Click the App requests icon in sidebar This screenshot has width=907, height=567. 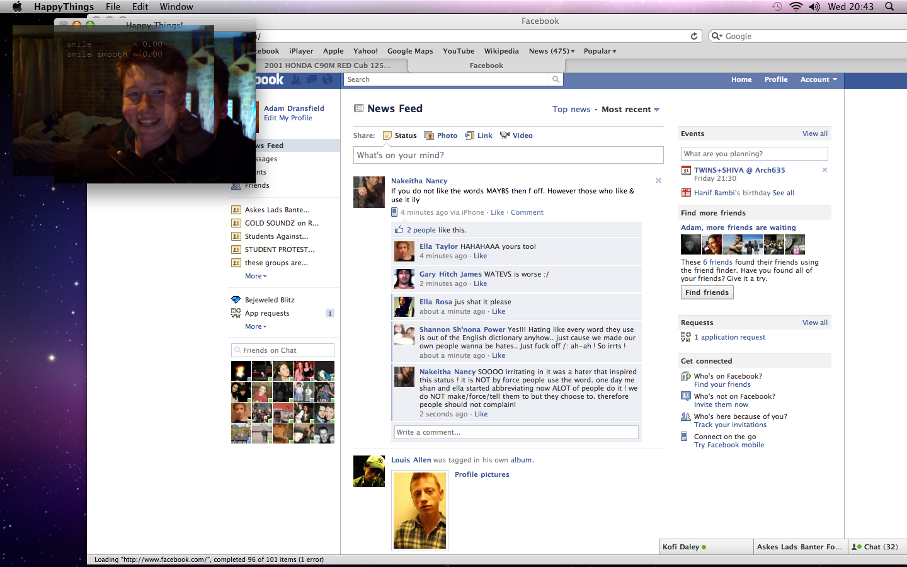236,313
